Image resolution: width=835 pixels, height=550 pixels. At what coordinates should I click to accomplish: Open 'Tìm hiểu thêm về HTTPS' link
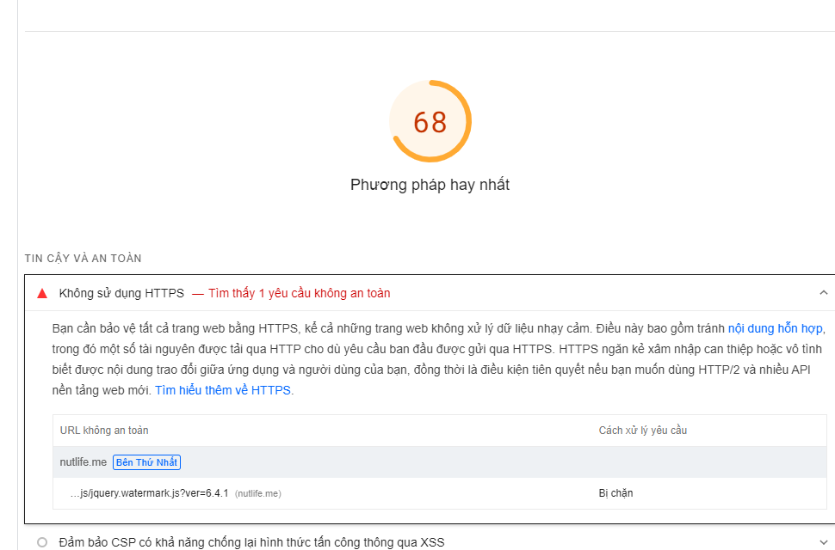[x=223, y=390]
